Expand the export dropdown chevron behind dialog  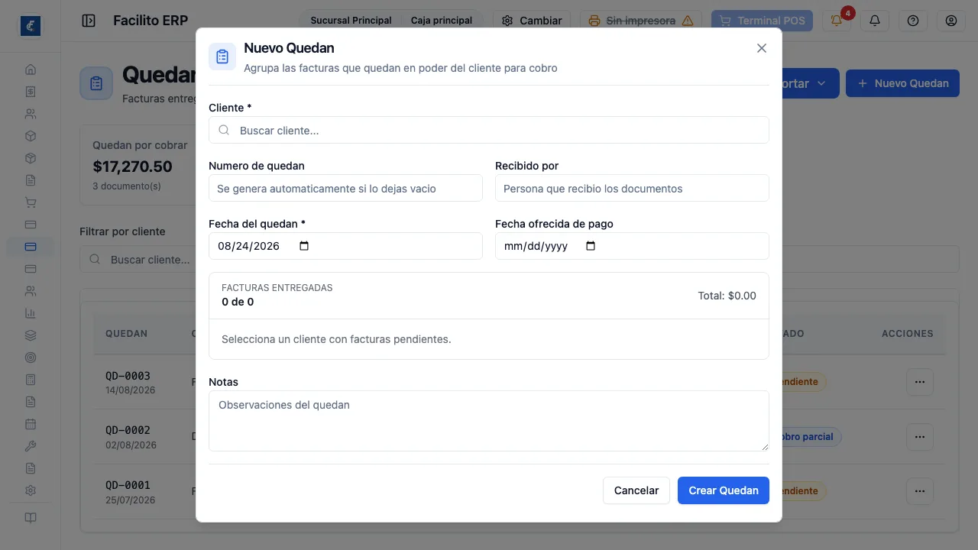(821, 83)
